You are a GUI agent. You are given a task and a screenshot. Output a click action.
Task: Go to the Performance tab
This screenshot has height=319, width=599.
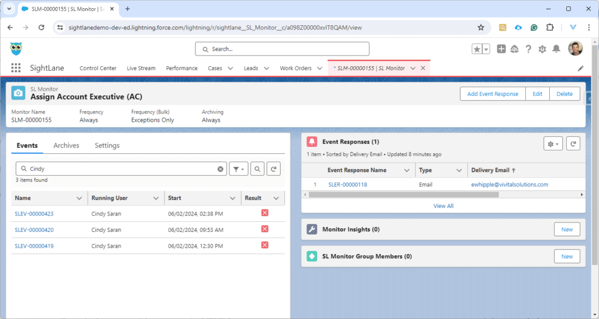181,68
